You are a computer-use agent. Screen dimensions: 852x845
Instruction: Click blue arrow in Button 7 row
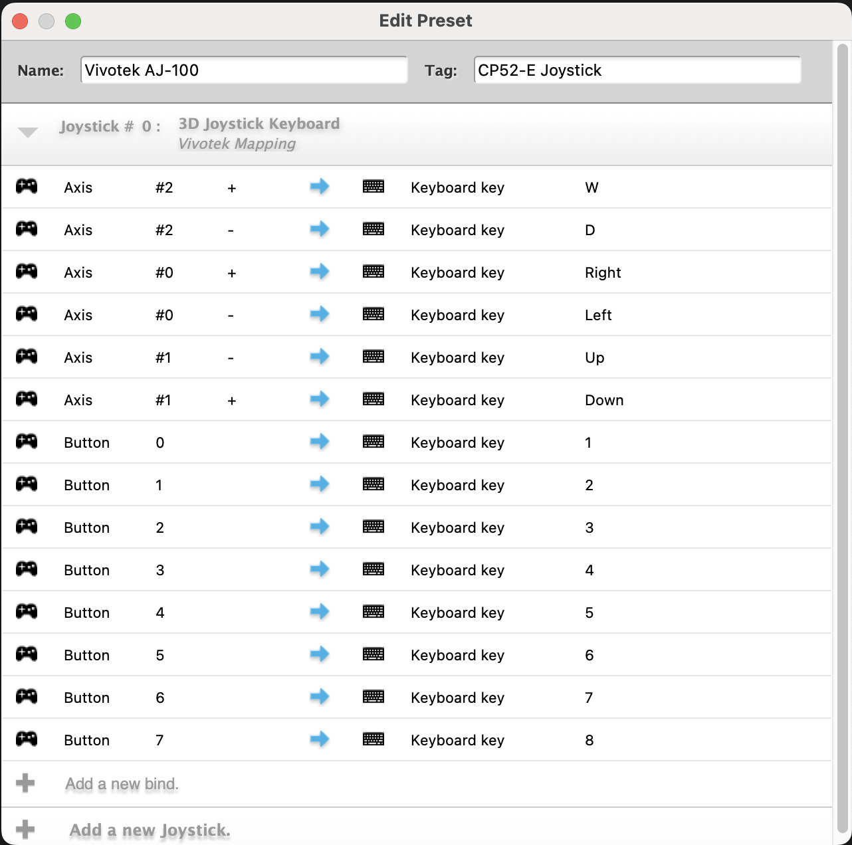pos(320,739)
